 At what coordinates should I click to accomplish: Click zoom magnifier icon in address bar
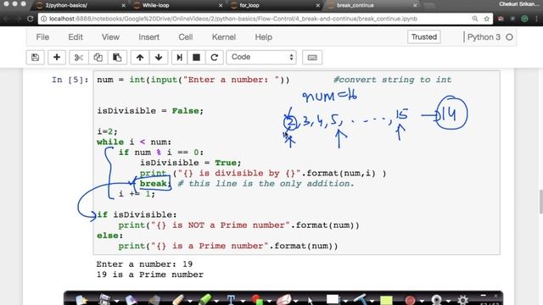(475, 19)
